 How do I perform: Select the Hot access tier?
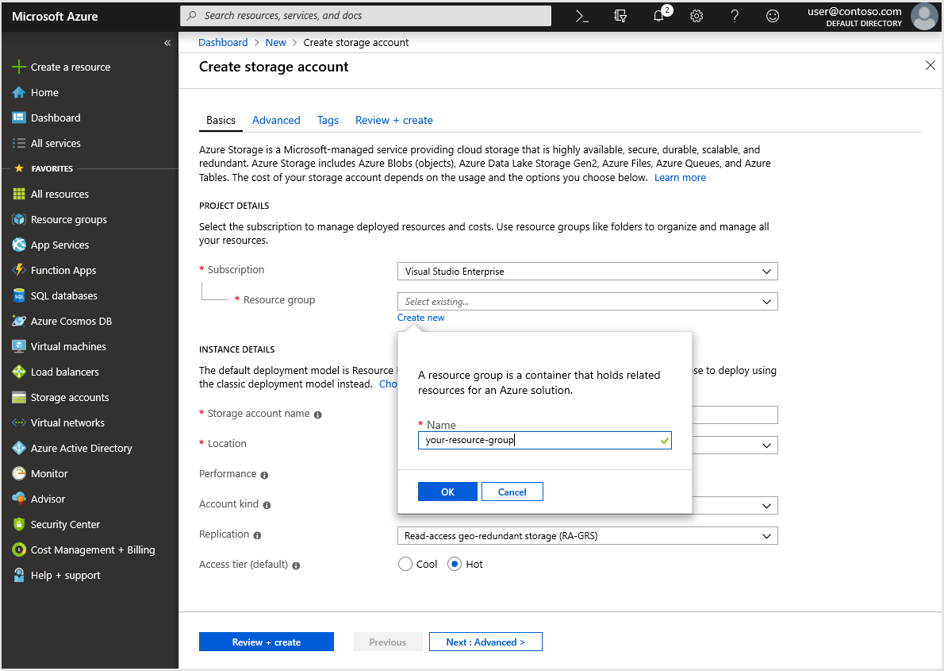[x=455, y=564]
